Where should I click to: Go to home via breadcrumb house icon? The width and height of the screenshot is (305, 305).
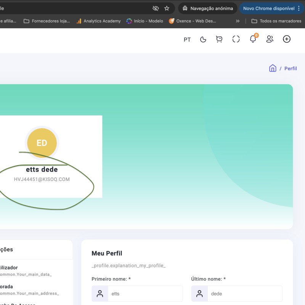(x=273, y=68)
